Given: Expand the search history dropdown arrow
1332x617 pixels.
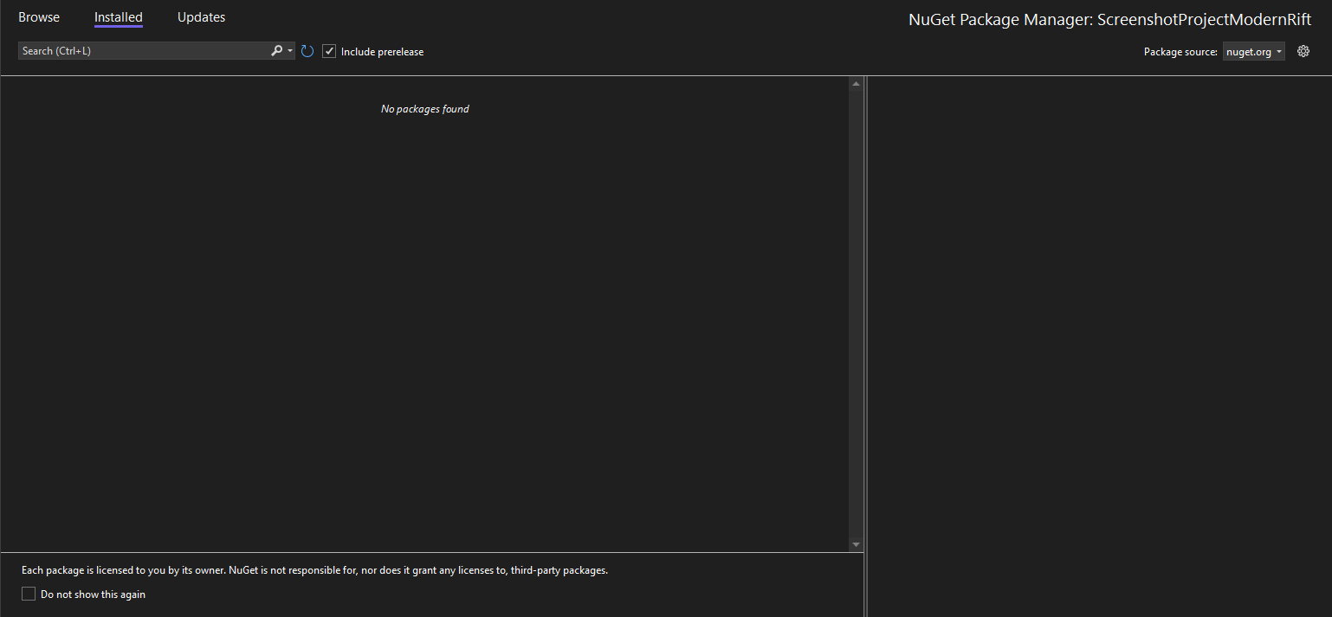Looking at the screenshot, I should (290, 51).
